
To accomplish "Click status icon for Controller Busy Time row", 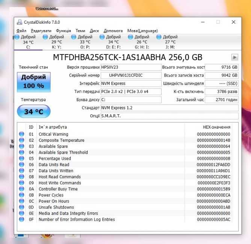I will click(22, 189).
